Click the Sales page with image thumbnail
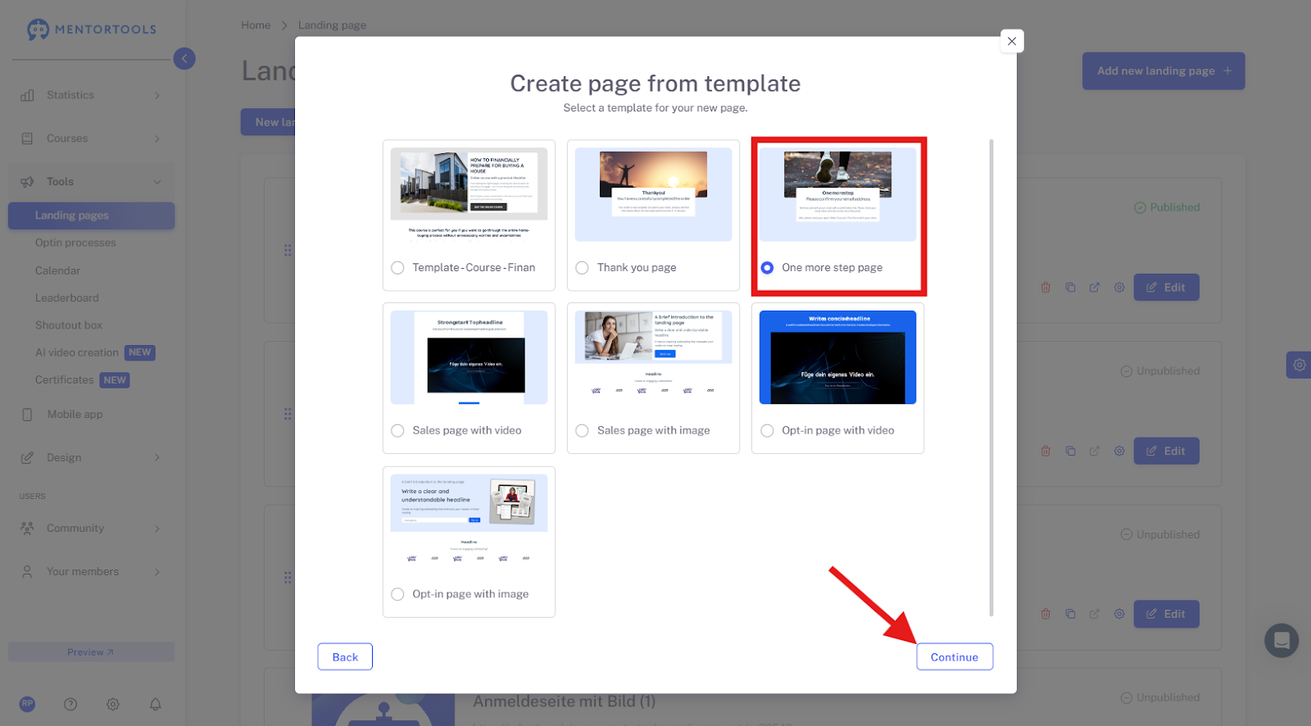This screenshot has width=1311, height=726. coord(653,357)
